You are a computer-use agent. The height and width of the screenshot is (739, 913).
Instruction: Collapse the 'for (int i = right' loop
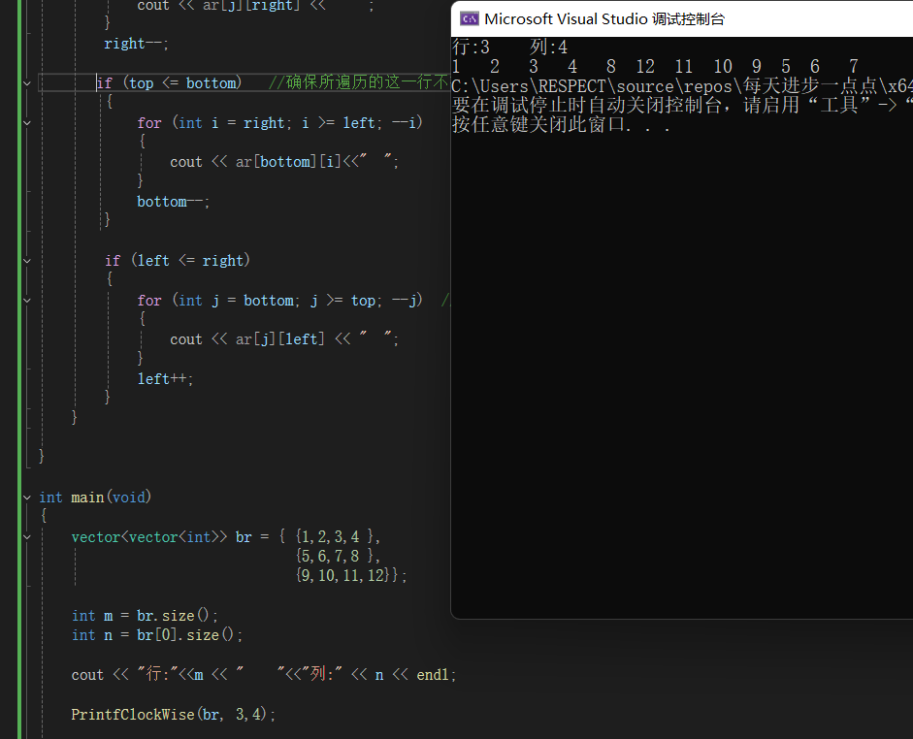coord(27,123)
